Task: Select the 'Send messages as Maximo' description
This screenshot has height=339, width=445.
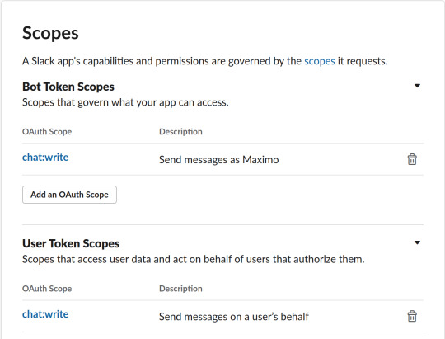Action: click(219, 160)
